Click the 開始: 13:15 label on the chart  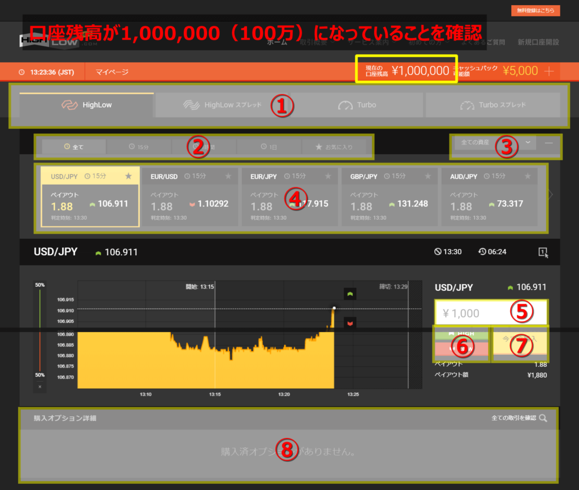200,287
